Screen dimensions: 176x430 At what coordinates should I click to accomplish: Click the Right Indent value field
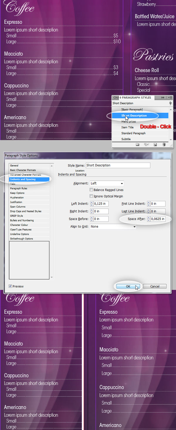(x=101, y=211)
